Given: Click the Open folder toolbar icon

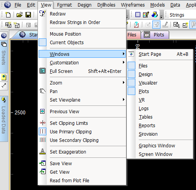Looking at the screenshot, I should (19, 15).
